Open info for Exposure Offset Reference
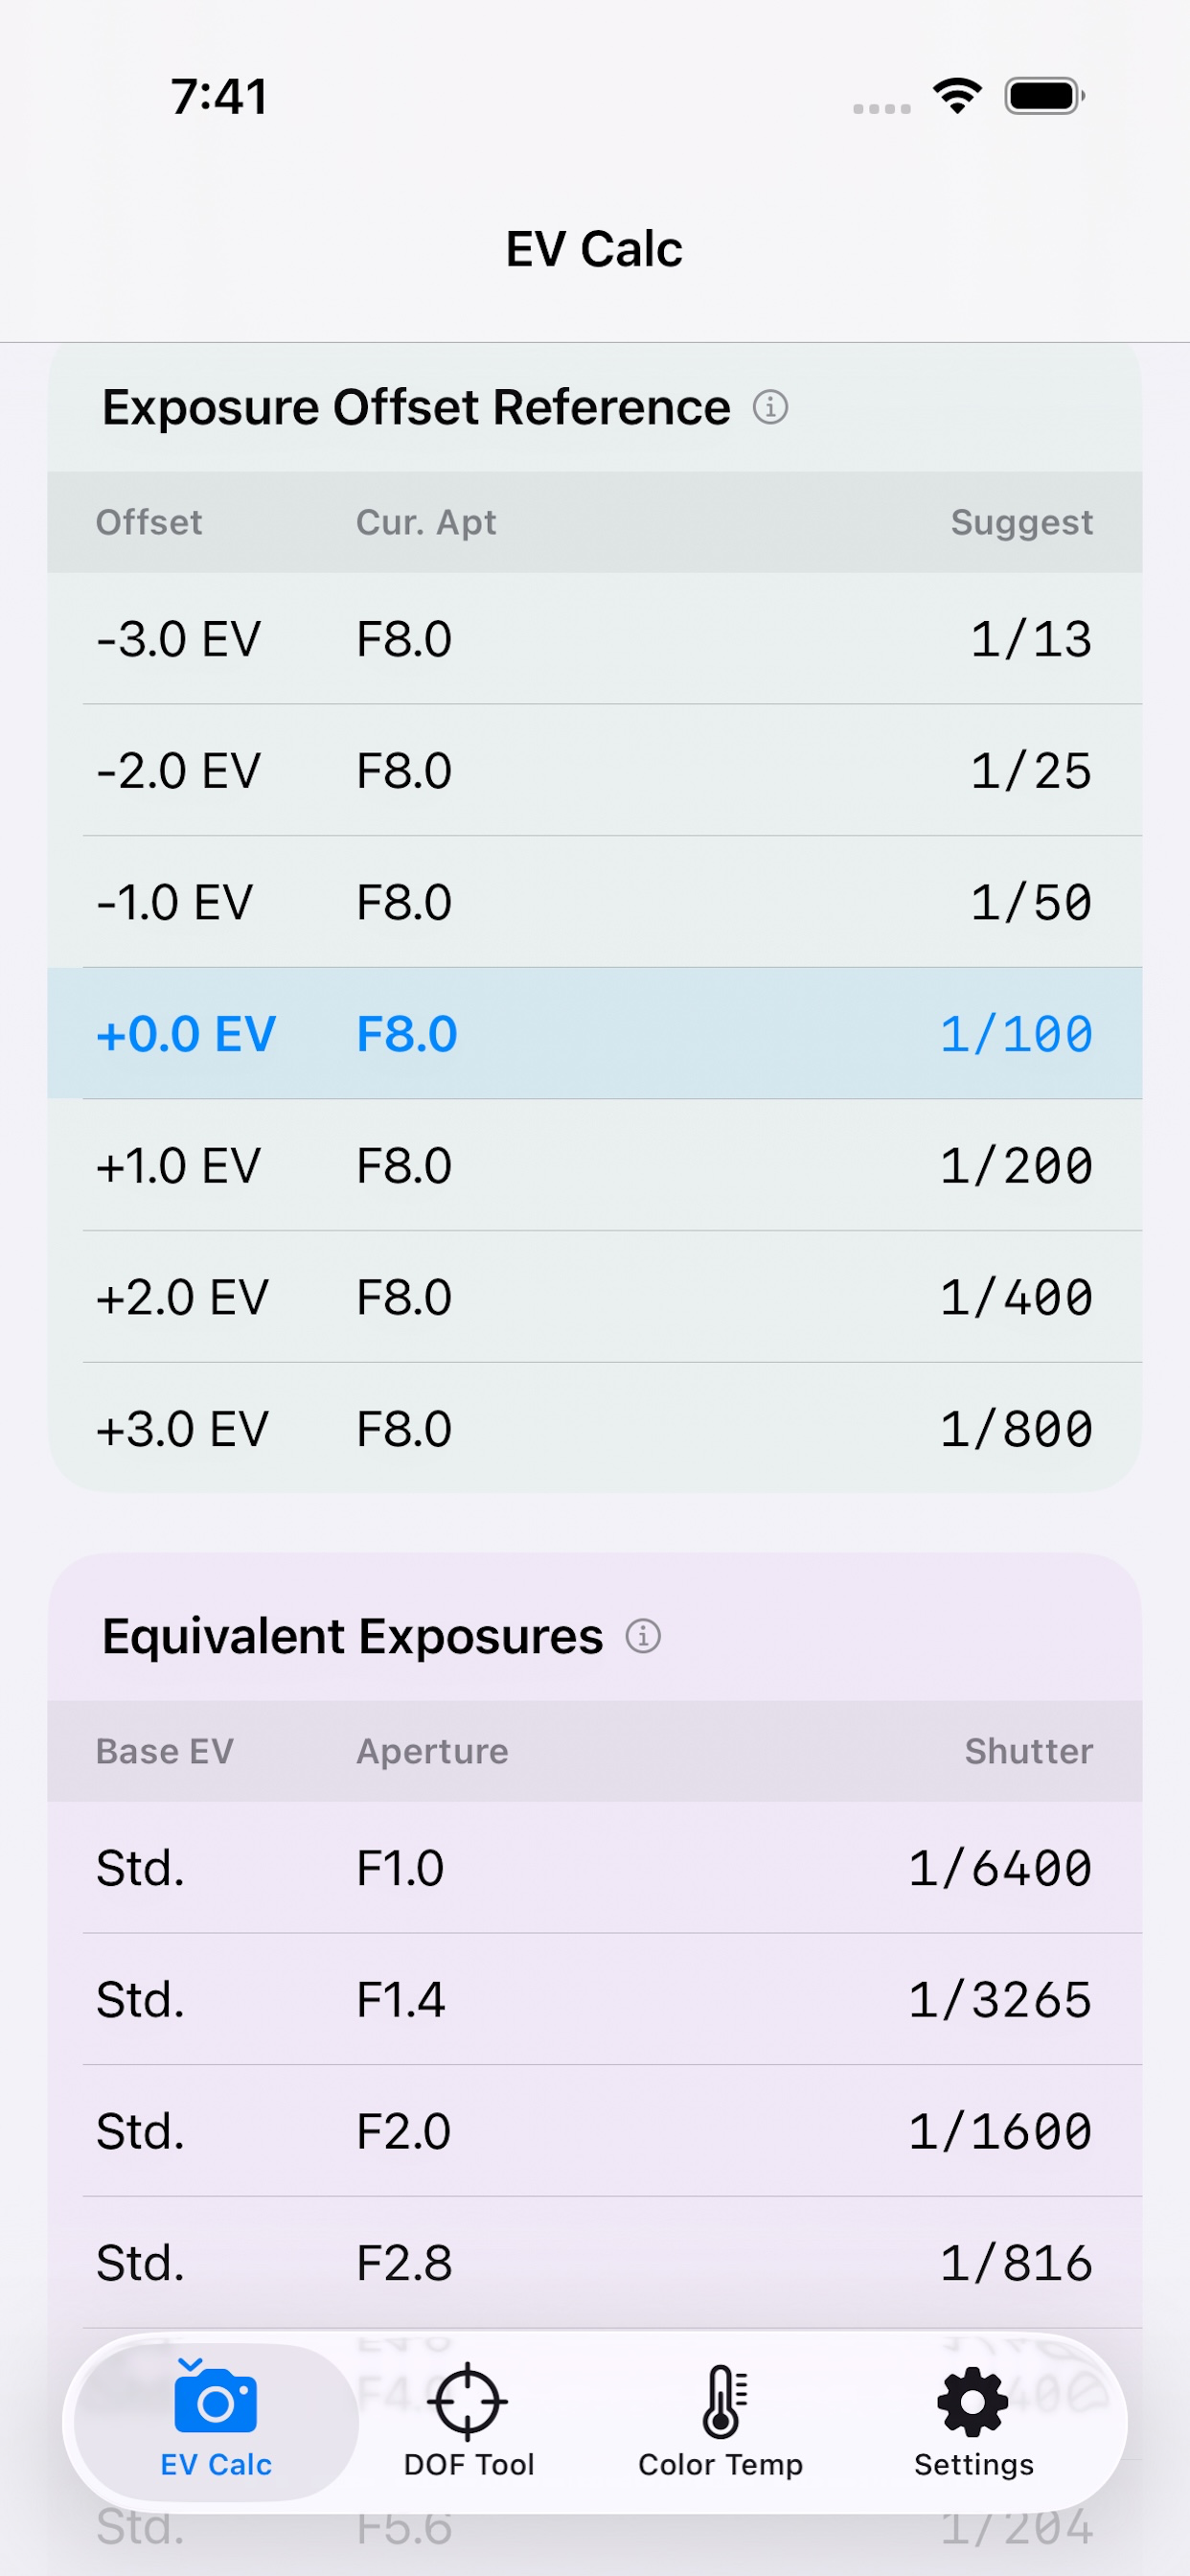Viewport: 1190px width, 2576px height. [x=770, y=407]
